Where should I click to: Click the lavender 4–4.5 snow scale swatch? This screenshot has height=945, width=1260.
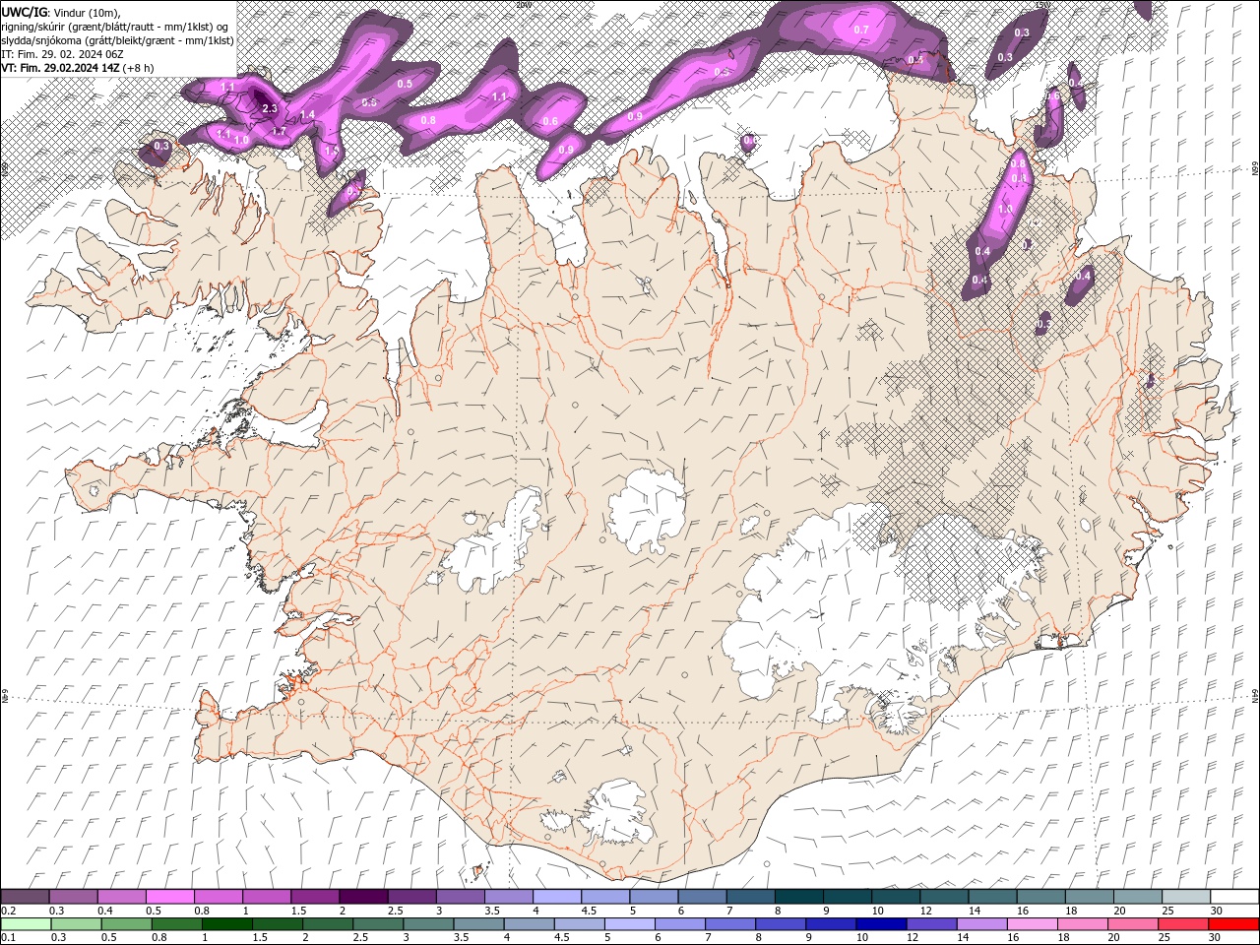pyautogui.click(x=557, y=897)
